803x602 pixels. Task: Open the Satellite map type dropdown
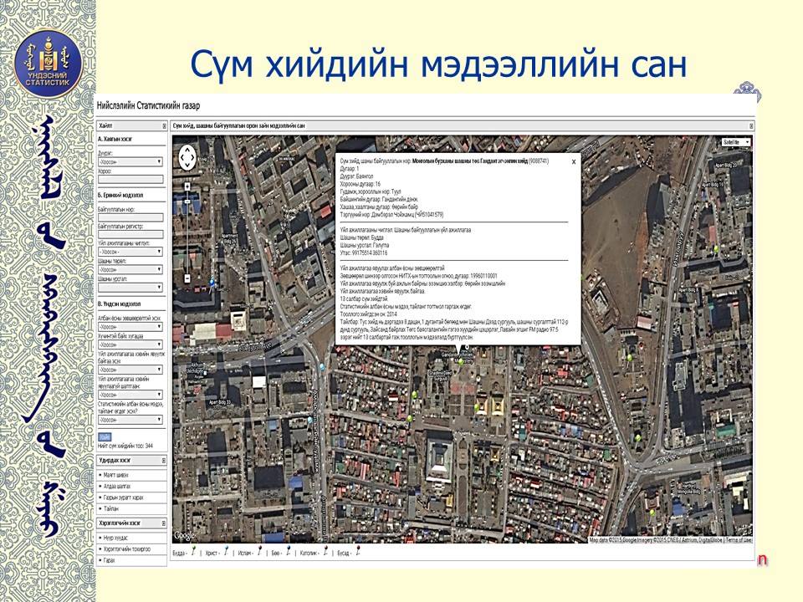736,143
